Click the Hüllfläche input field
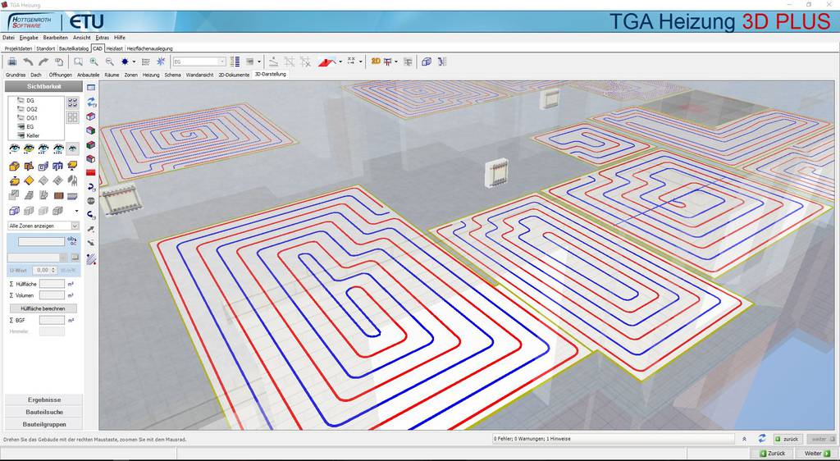The height and width of the screenshot is (461, 840). pos(52,284)
